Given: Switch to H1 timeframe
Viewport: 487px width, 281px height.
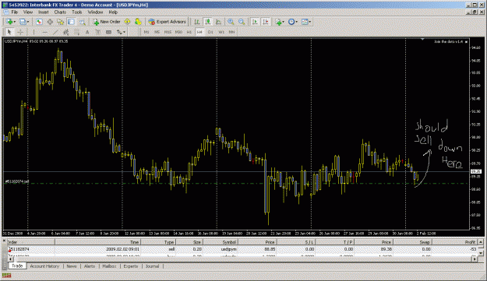Looking at the screenshot, I should 189,32.
